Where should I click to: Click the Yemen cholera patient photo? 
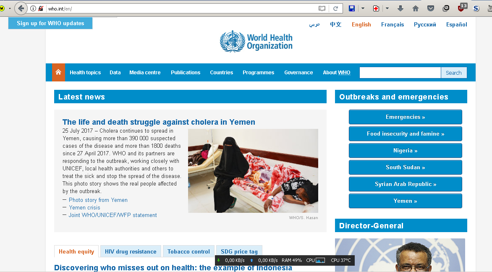coord(253,171)
